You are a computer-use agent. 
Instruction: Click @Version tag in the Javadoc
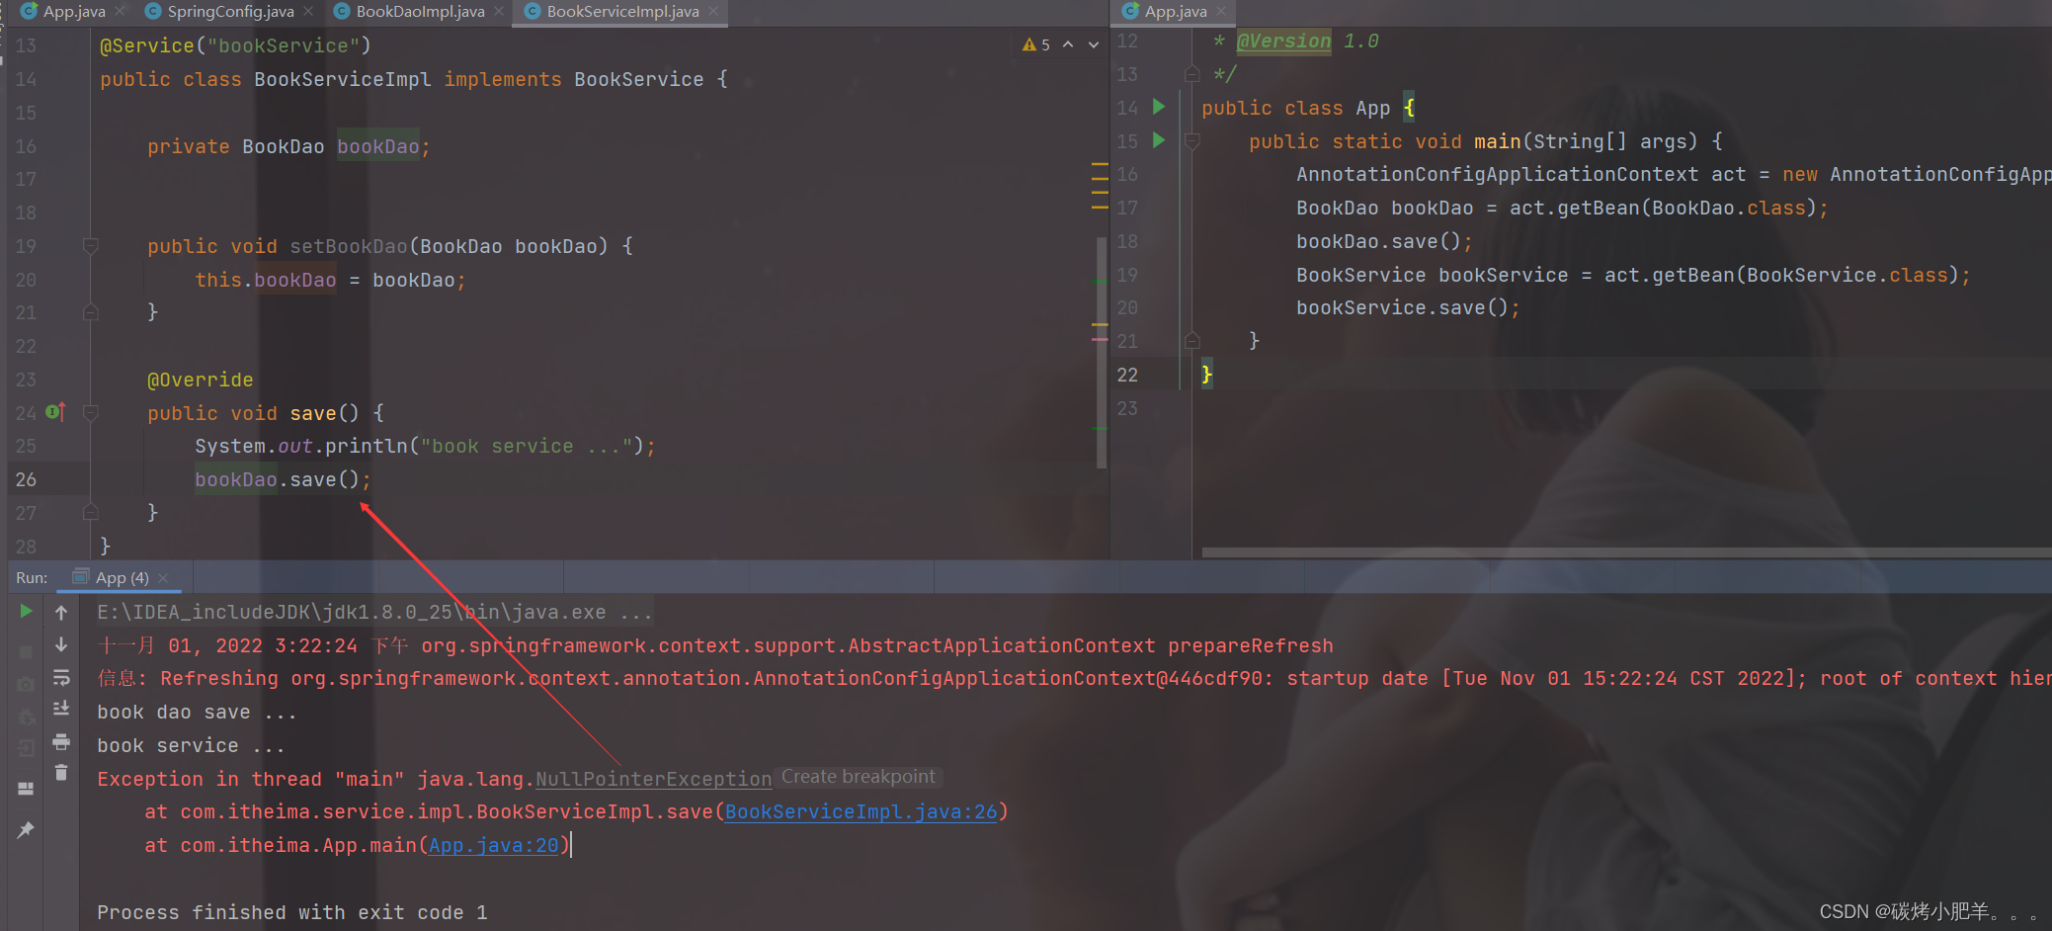point(1283,42)
